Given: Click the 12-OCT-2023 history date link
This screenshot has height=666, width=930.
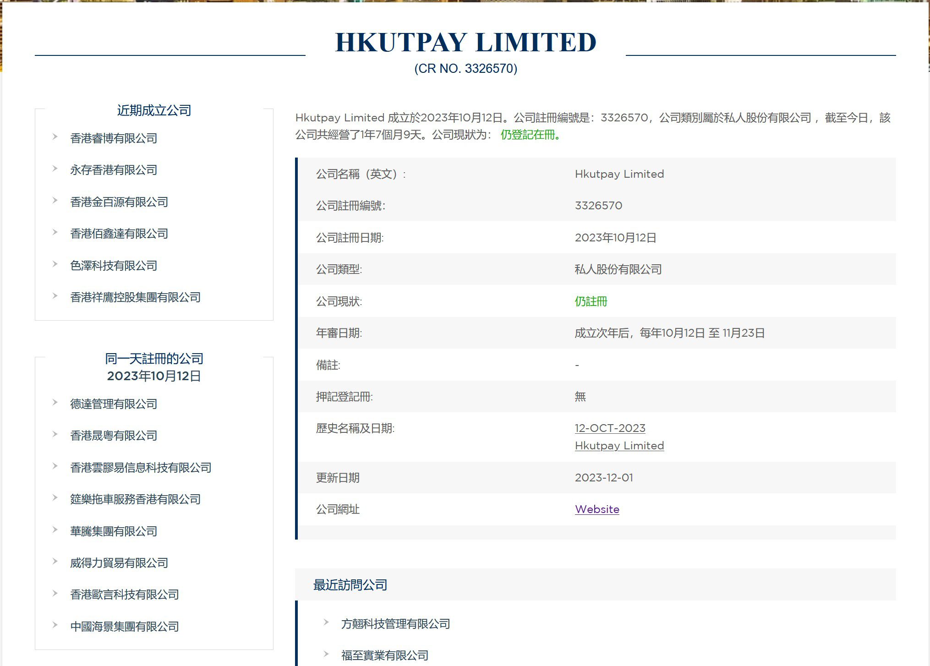Looking at the screenshot, I should coord(610,428).
